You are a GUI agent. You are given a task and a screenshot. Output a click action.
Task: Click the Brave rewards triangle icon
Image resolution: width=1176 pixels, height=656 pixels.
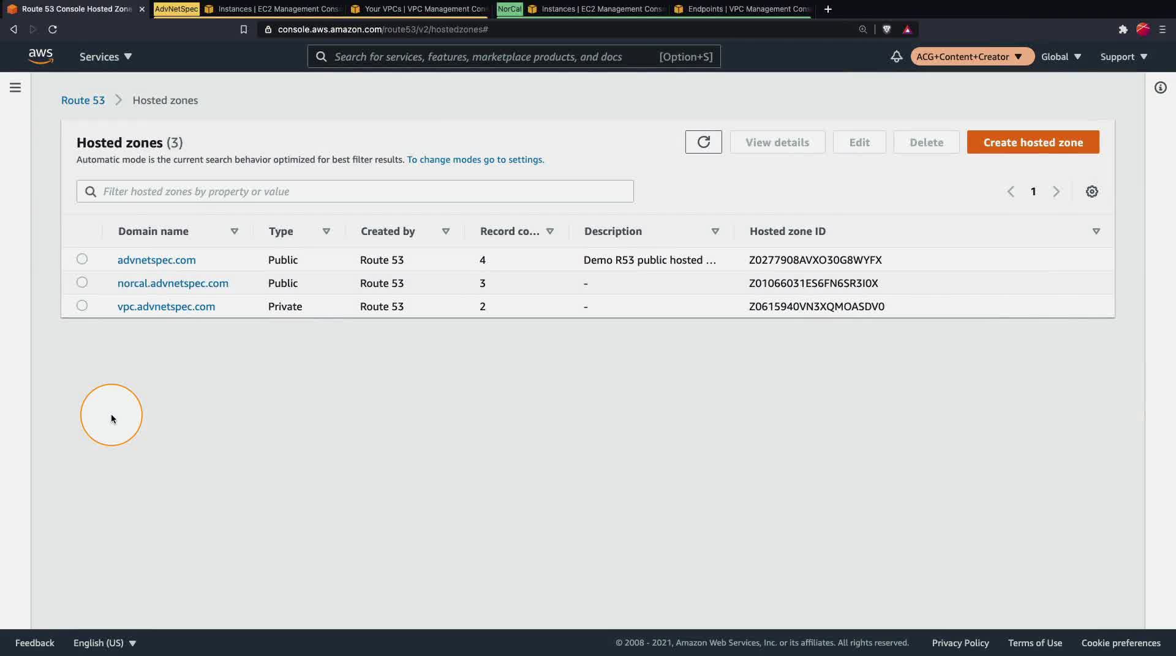[908, 29]
